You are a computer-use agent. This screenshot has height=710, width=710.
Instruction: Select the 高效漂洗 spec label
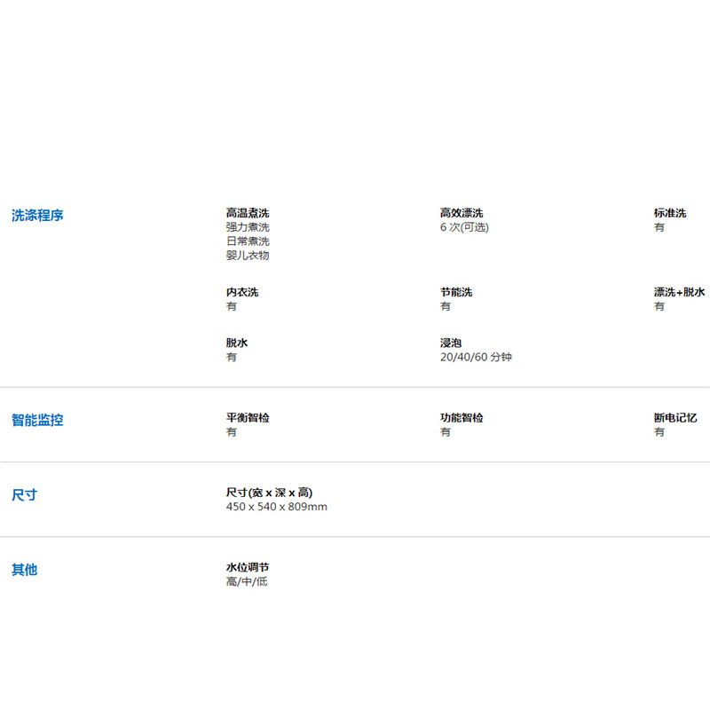coord(461,213)
